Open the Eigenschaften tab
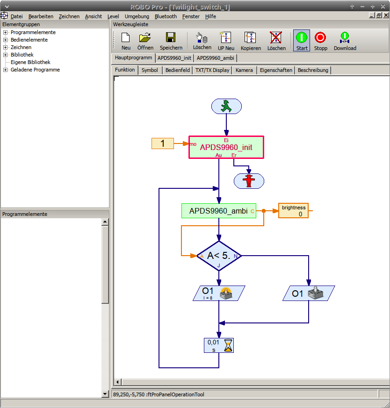Image resolution: width=390 pixels, height=408 pixels. (x=276, y=70)
